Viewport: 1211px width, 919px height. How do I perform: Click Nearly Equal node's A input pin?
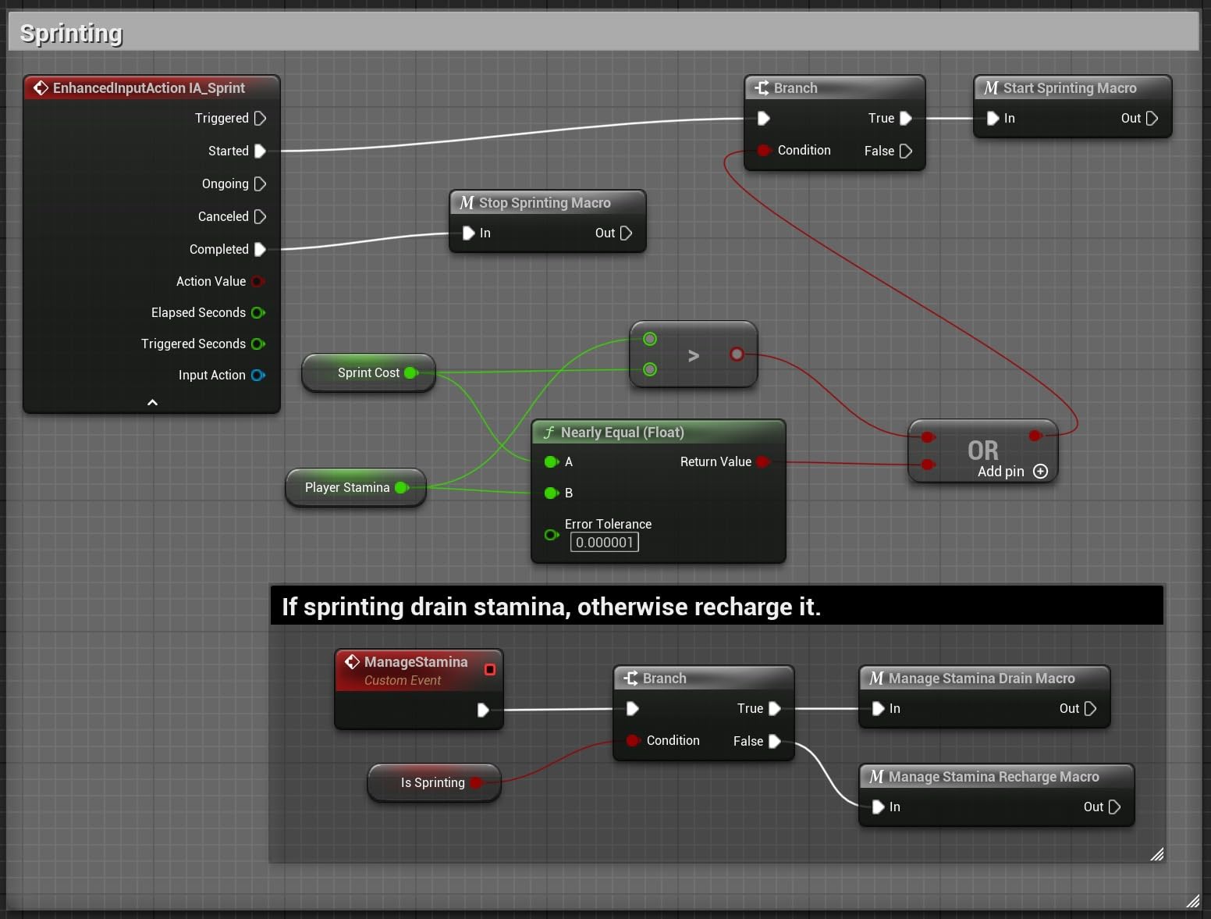551,461
